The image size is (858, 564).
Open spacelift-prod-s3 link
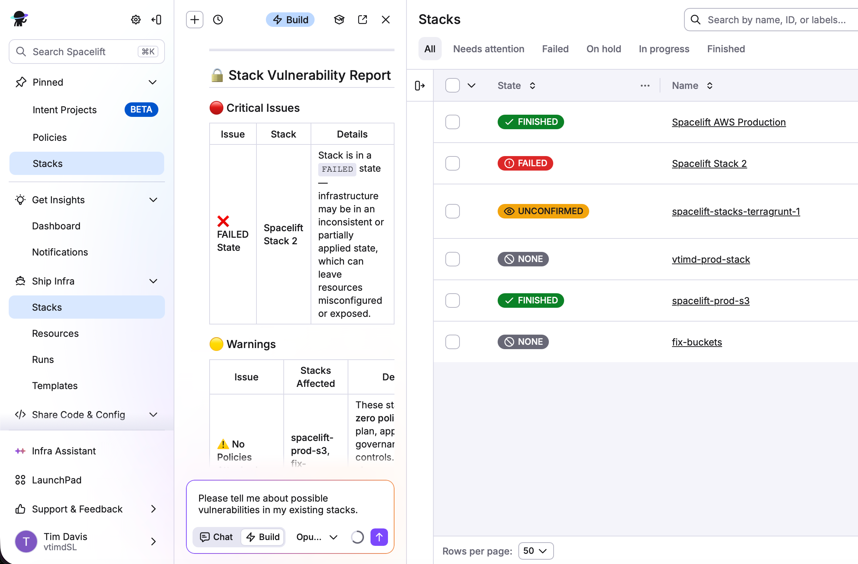click(x=711, y=301)
